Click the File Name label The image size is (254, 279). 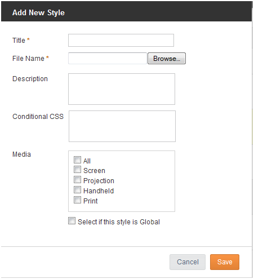28,59
